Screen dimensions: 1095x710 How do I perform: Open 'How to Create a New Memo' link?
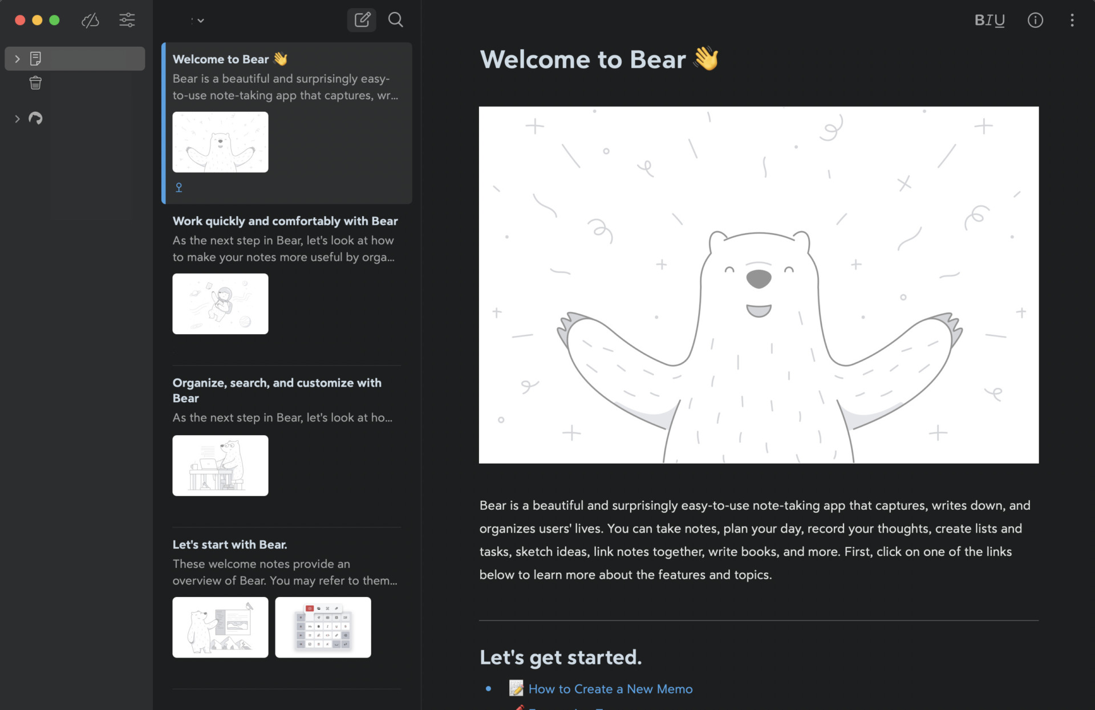(610, 688)
